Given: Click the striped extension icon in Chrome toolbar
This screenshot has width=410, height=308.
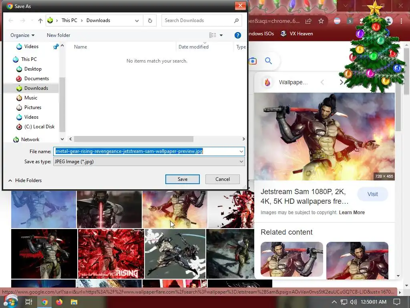Looking at the screenshot, I should click(x=337, y=21).
